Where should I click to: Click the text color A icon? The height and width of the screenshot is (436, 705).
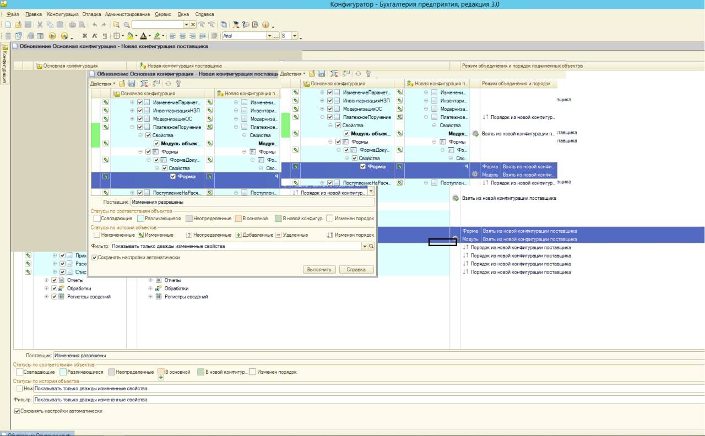[143, 36]
